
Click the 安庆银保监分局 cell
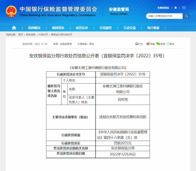pos(123,148)
